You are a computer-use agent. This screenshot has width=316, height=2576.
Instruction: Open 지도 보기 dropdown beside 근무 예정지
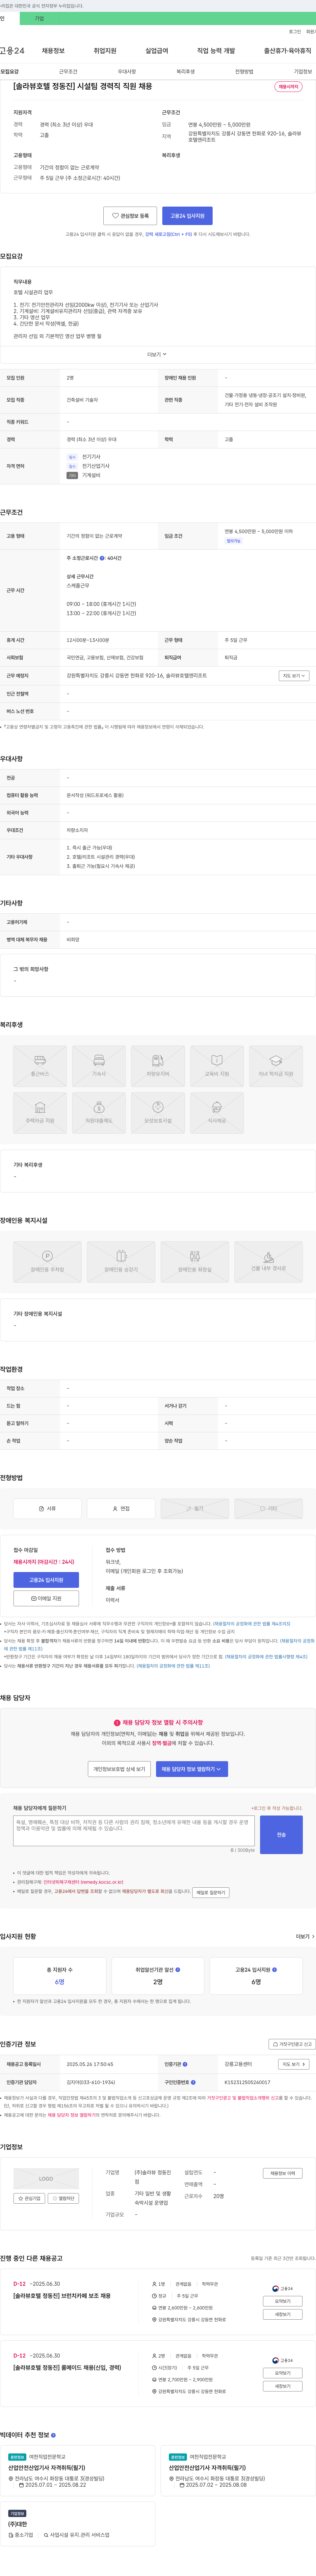294,676
